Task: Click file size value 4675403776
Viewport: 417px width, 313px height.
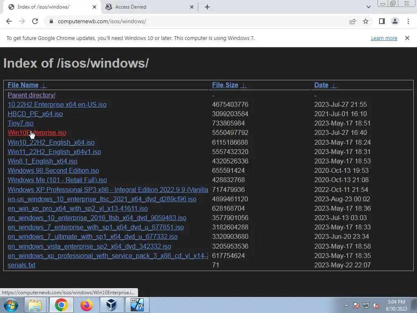Action: tap(230, 104)
